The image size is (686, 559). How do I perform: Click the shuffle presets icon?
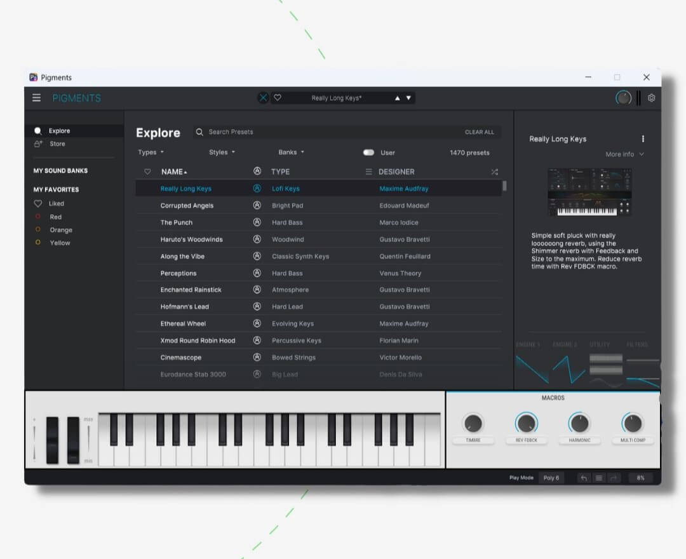(495, 172)
